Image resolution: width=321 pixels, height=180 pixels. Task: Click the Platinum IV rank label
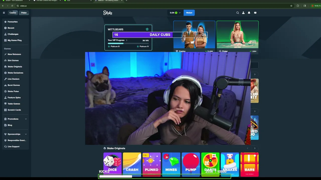click(143, 46)
